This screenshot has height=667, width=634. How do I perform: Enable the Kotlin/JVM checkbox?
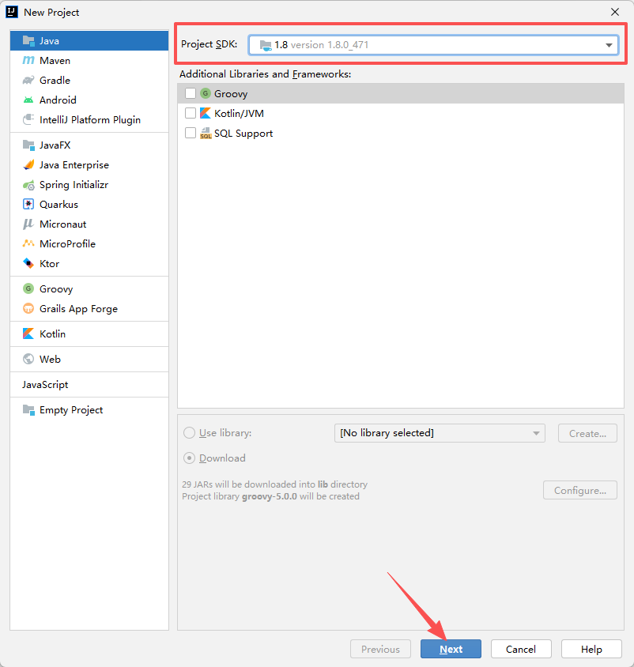click(191, 113)
